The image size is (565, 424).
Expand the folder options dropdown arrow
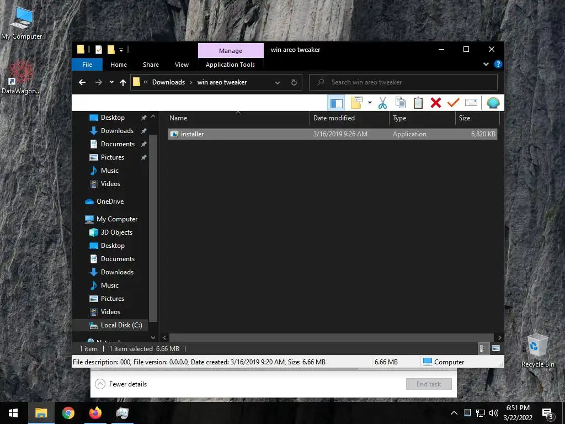(370, 103)
